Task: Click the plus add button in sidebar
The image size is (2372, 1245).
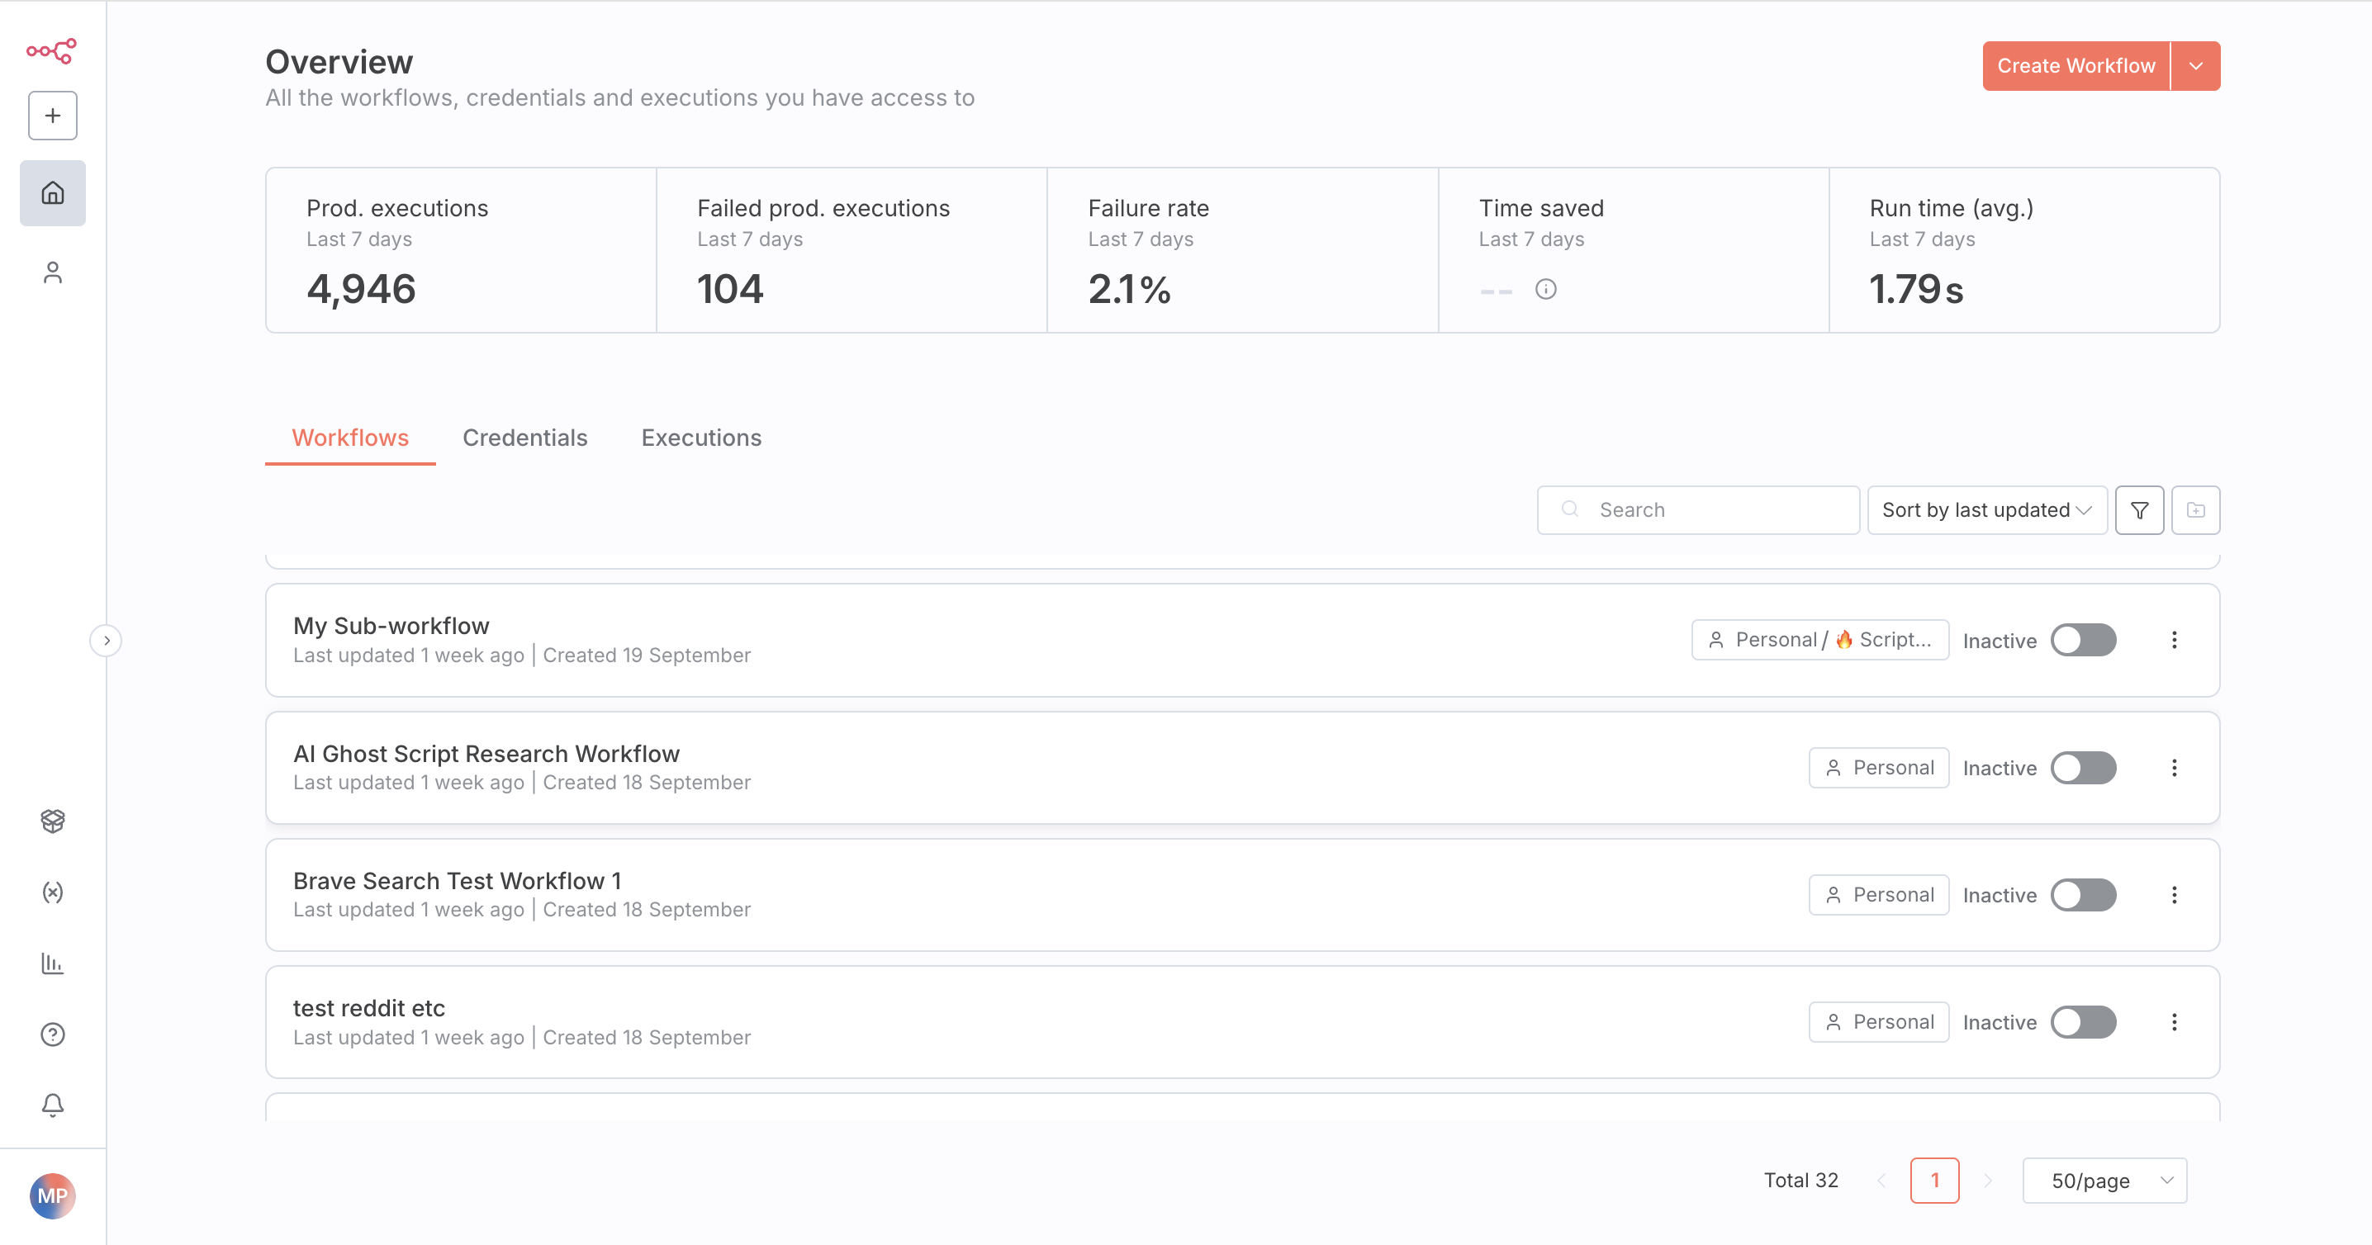Action: click(x=53, y=116)
